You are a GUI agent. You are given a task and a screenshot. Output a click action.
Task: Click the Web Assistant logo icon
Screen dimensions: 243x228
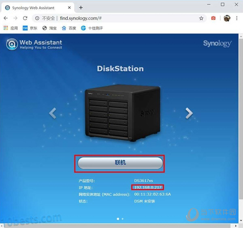[x=12, y=44]
